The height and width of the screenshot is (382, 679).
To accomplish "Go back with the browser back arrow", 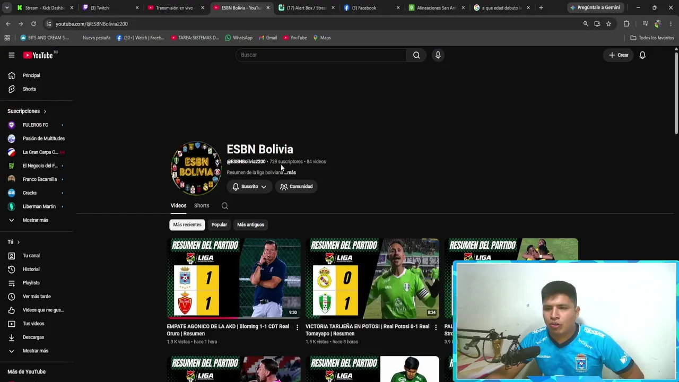I will pos(8,24).
